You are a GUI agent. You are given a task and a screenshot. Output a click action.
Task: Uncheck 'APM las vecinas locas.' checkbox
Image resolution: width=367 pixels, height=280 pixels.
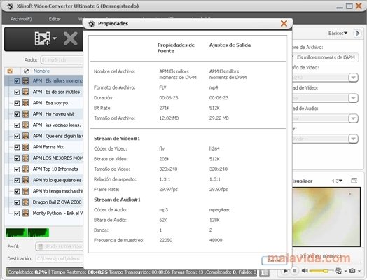[17, 125]
